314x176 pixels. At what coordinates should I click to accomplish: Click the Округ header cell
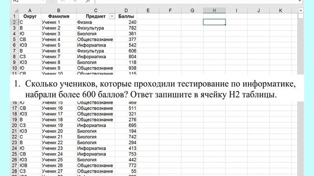30,16
